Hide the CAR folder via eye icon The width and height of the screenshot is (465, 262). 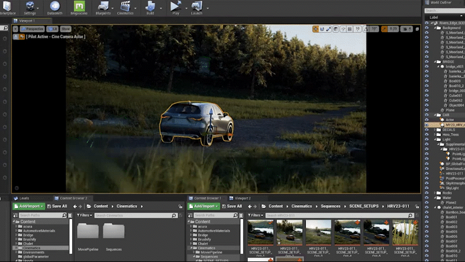(427, 115)
